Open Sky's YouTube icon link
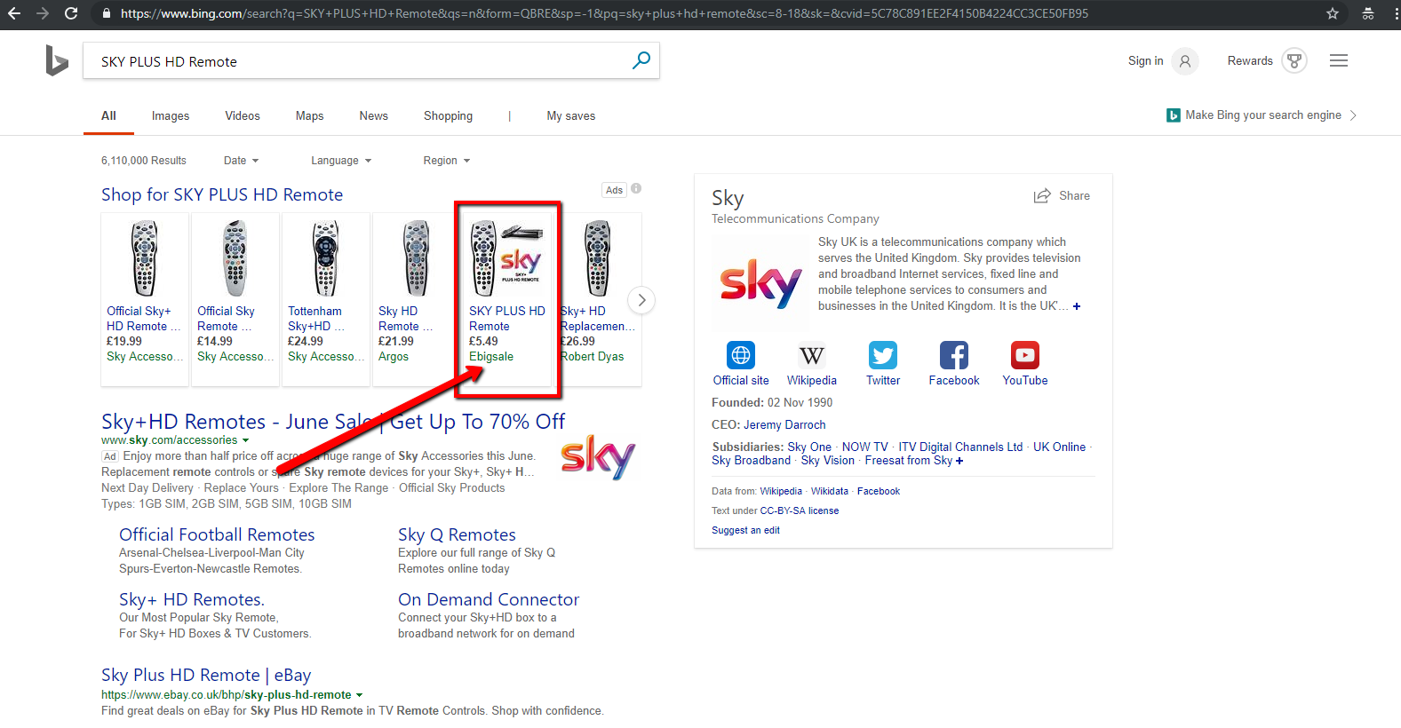The height and width of the screenshot is (728, 1401). tap(1024, 356)
